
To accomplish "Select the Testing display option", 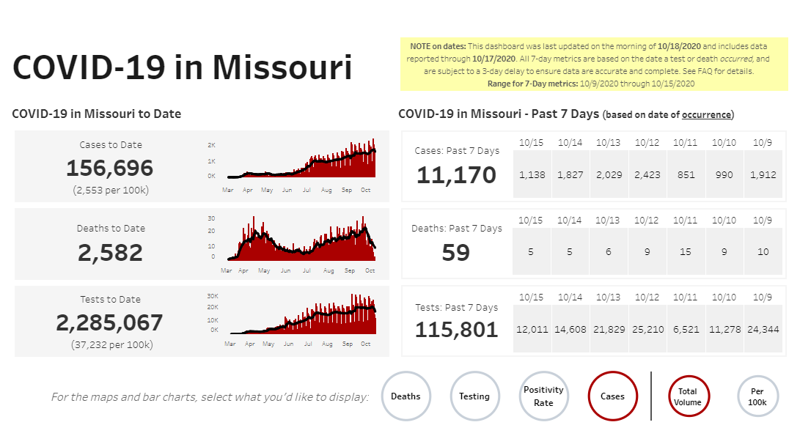I will [474, 396].
